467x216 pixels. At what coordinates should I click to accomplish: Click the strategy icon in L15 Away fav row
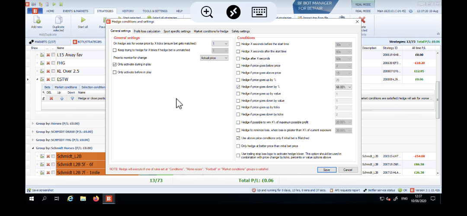(42, 55)
